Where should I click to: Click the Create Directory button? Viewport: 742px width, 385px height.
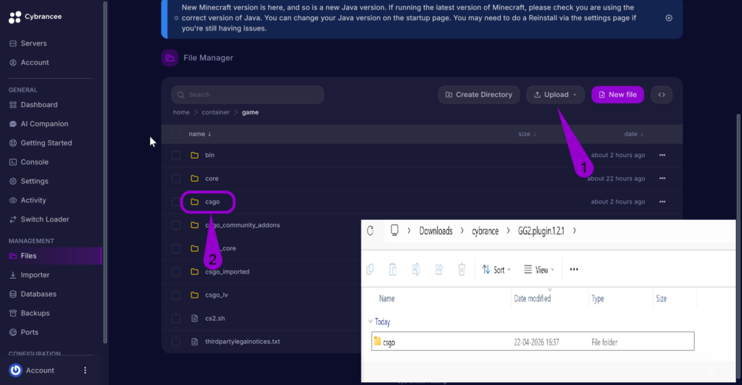tap(478, 95)
